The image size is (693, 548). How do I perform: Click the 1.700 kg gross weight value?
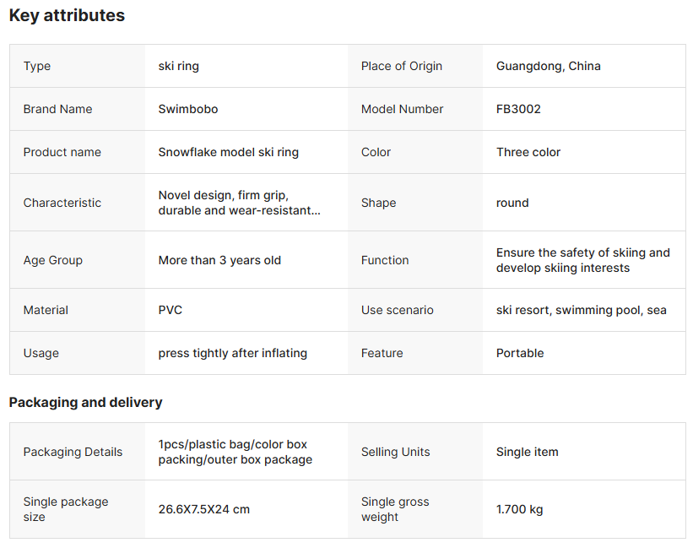click(519, 509)
